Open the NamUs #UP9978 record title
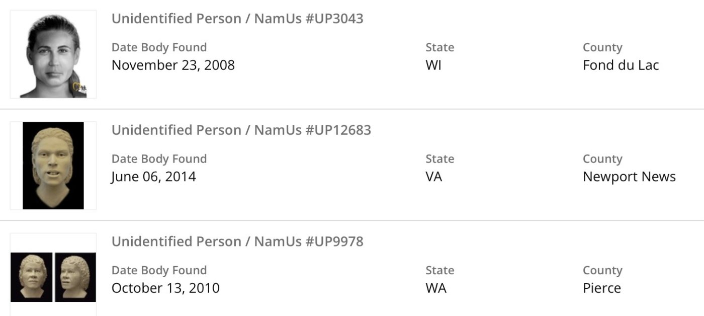This screenshot has height=316, width=704. click(237, 242)
